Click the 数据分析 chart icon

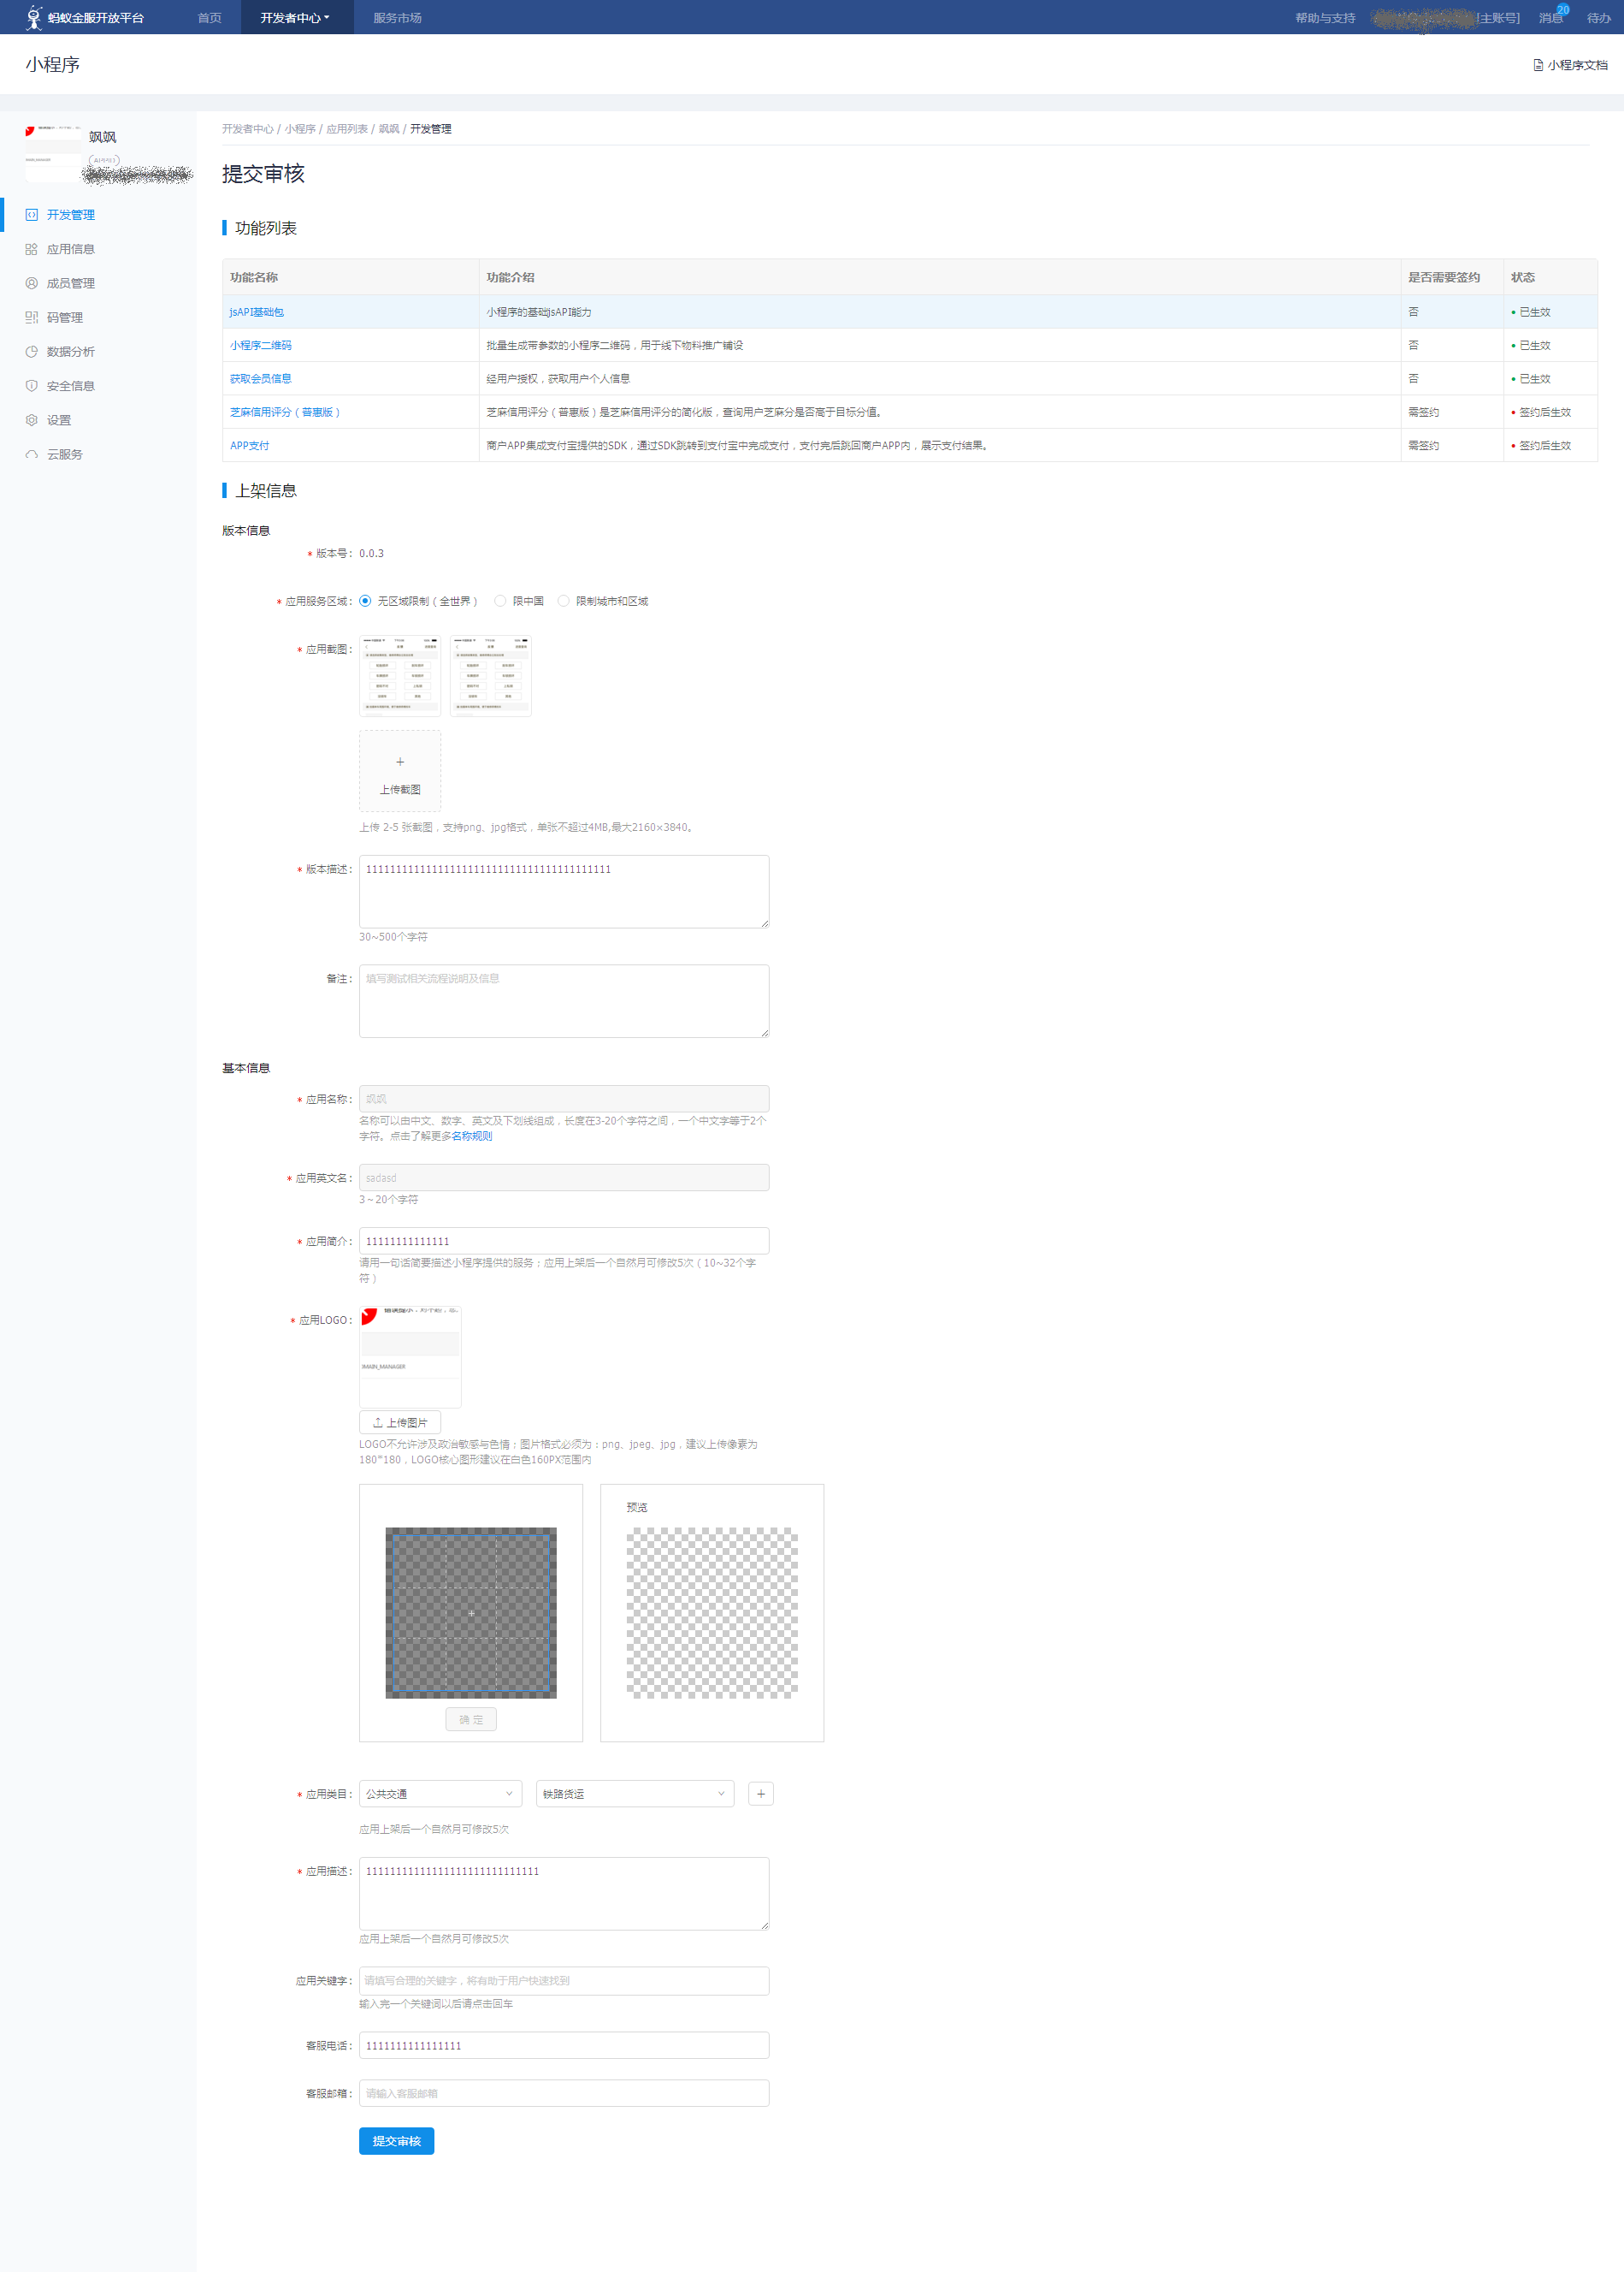(x=31, y=353)
